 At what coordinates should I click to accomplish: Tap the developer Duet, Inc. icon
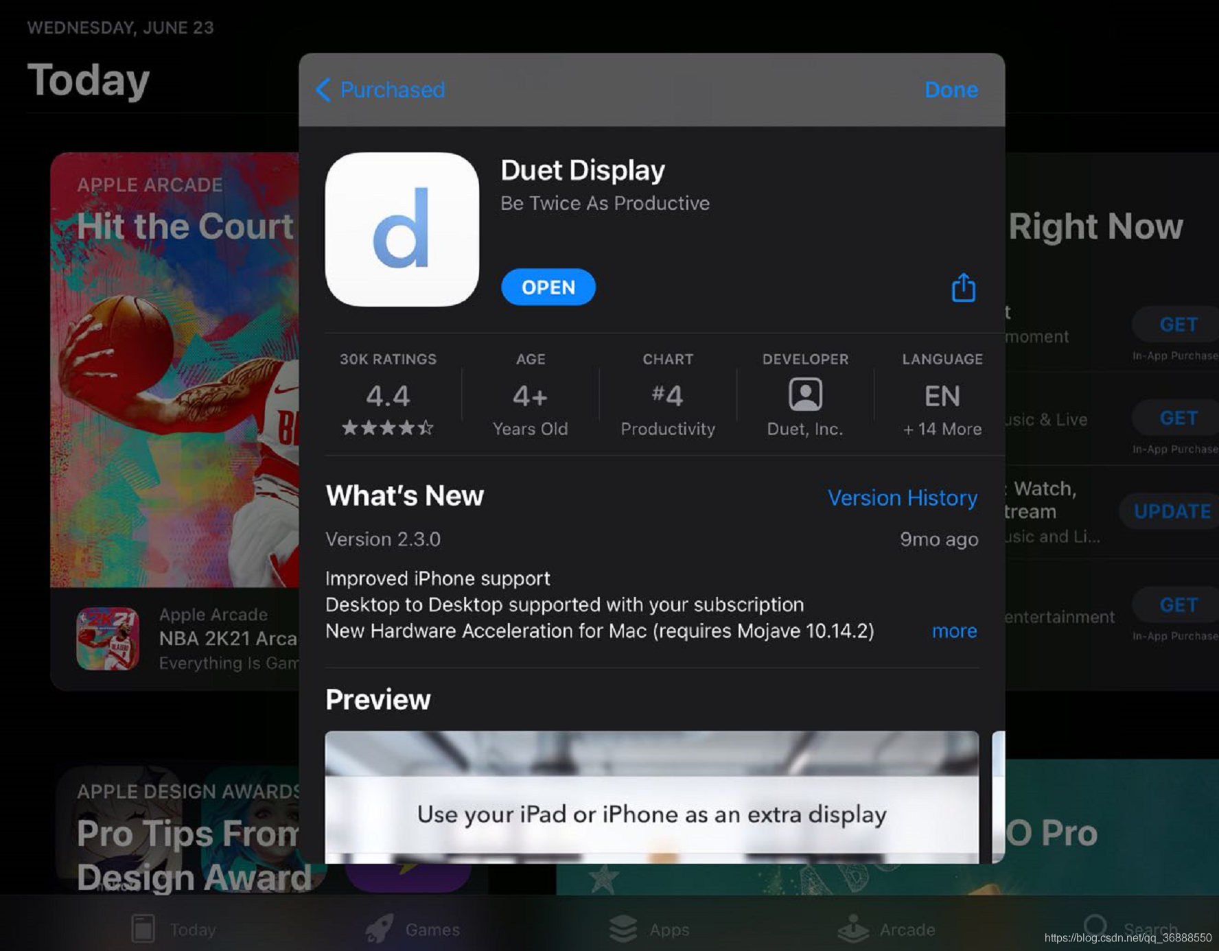(805, 395)
